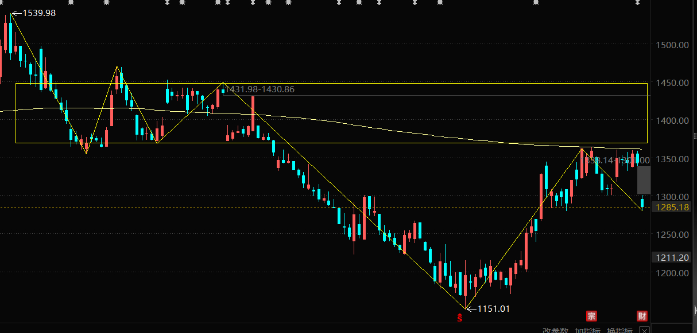Click the 1250.00 axis label

672,234
